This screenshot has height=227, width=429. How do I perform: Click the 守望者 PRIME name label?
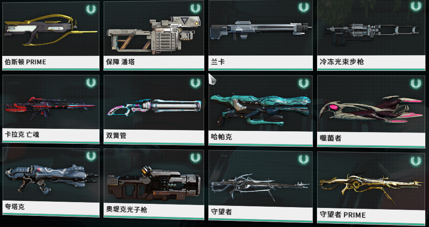(343, 215)
